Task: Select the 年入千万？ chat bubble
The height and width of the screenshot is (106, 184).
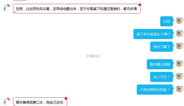Action: click(162, 77)
